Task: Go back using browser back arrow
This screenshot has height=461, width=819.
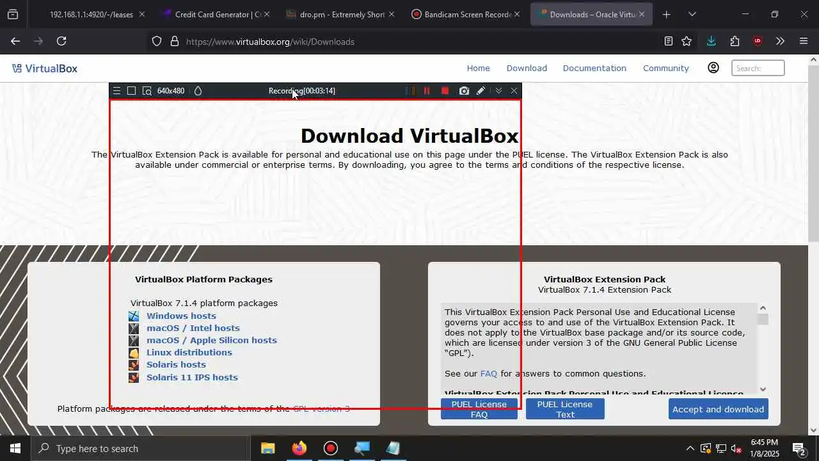Action: [x=15, y=41]
